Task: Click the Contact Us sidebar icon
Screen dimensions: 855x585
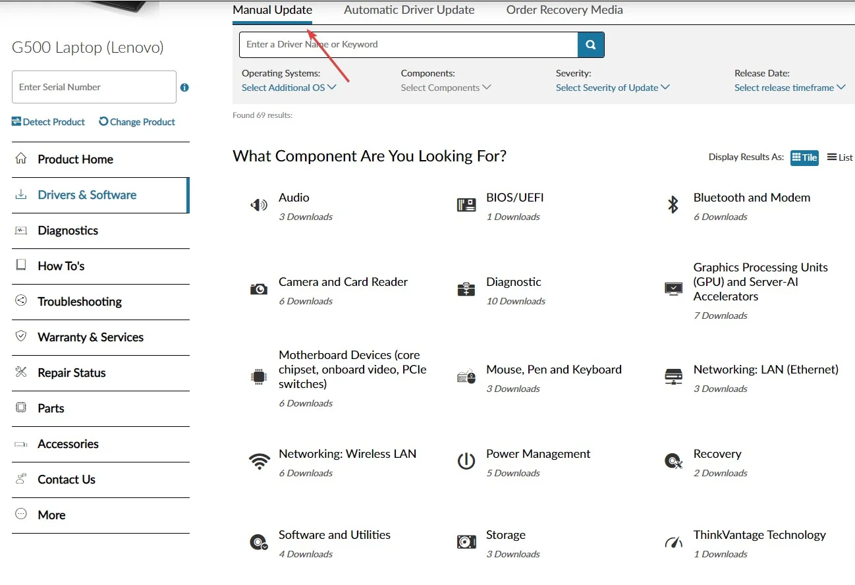Action: click(x=21, y=479)
